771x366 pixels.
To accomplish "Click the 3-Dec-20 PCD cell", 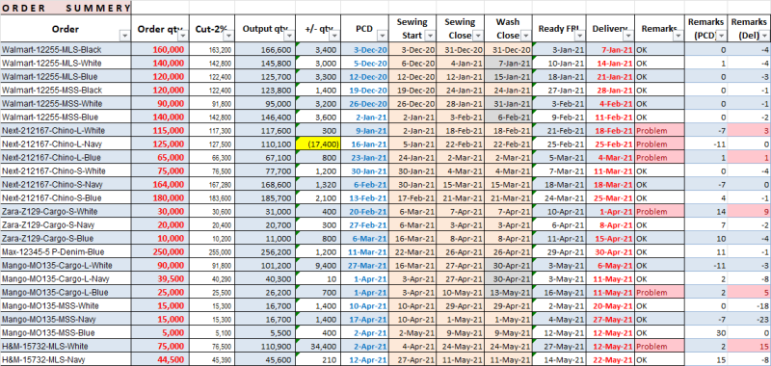I will 364,50.
